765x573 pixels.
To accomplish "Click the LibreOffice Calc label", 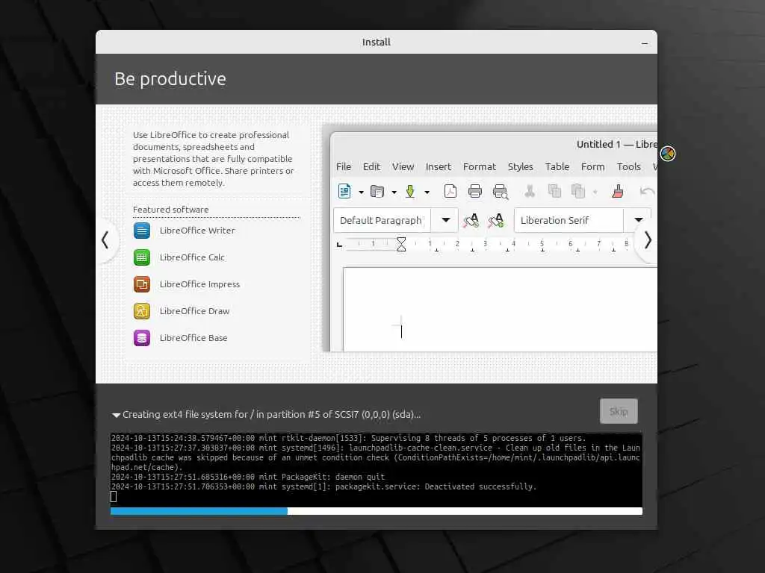I will click(192, 257).
